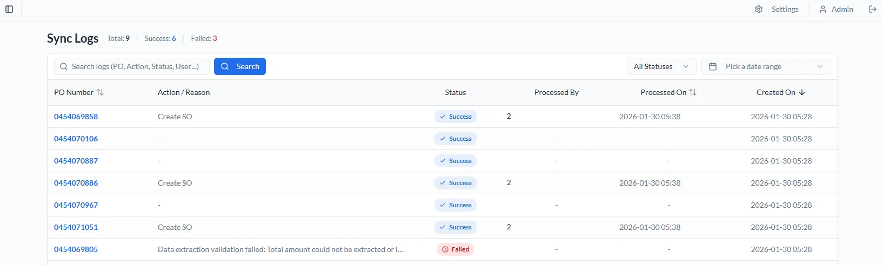Click Processed On date for PO 0454071051
The height and width of the screenshot is (265, 883).
pos(650,227)
